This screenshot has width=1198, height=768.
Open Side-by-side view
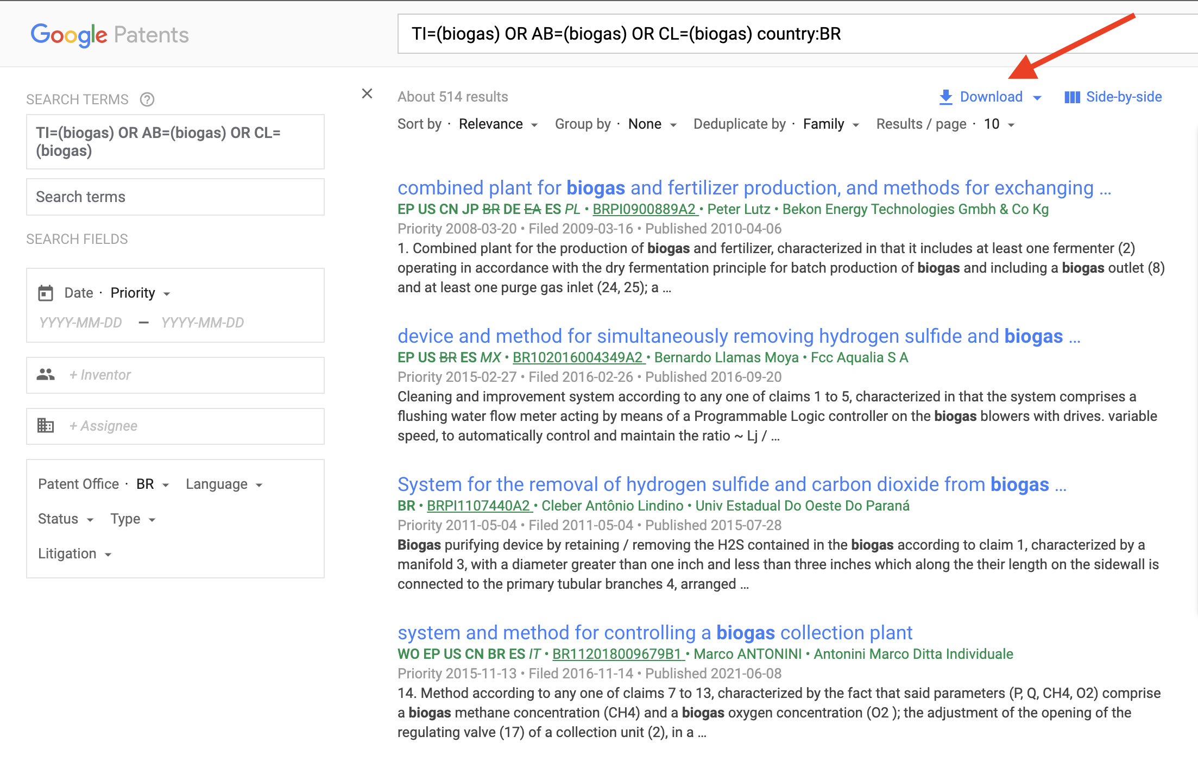[x=1113, y=97]
